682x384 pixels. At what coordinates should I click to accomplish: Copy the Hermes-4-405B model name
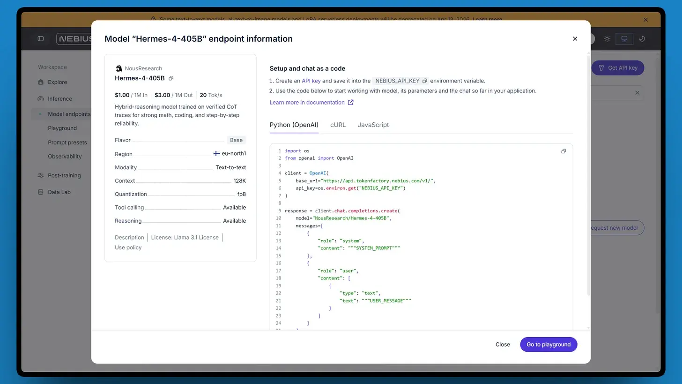171,78
